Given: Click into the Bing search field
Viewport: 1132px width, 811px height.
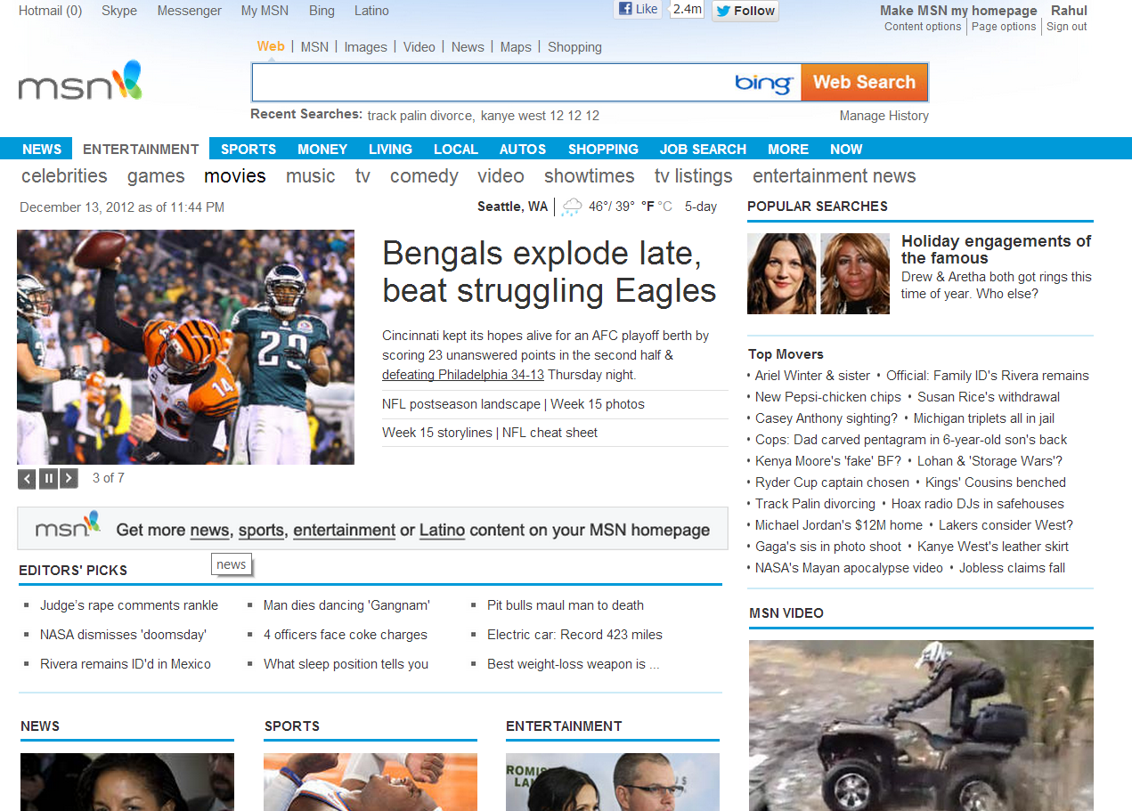Looking at the screenshot, I should coord(490,83).
